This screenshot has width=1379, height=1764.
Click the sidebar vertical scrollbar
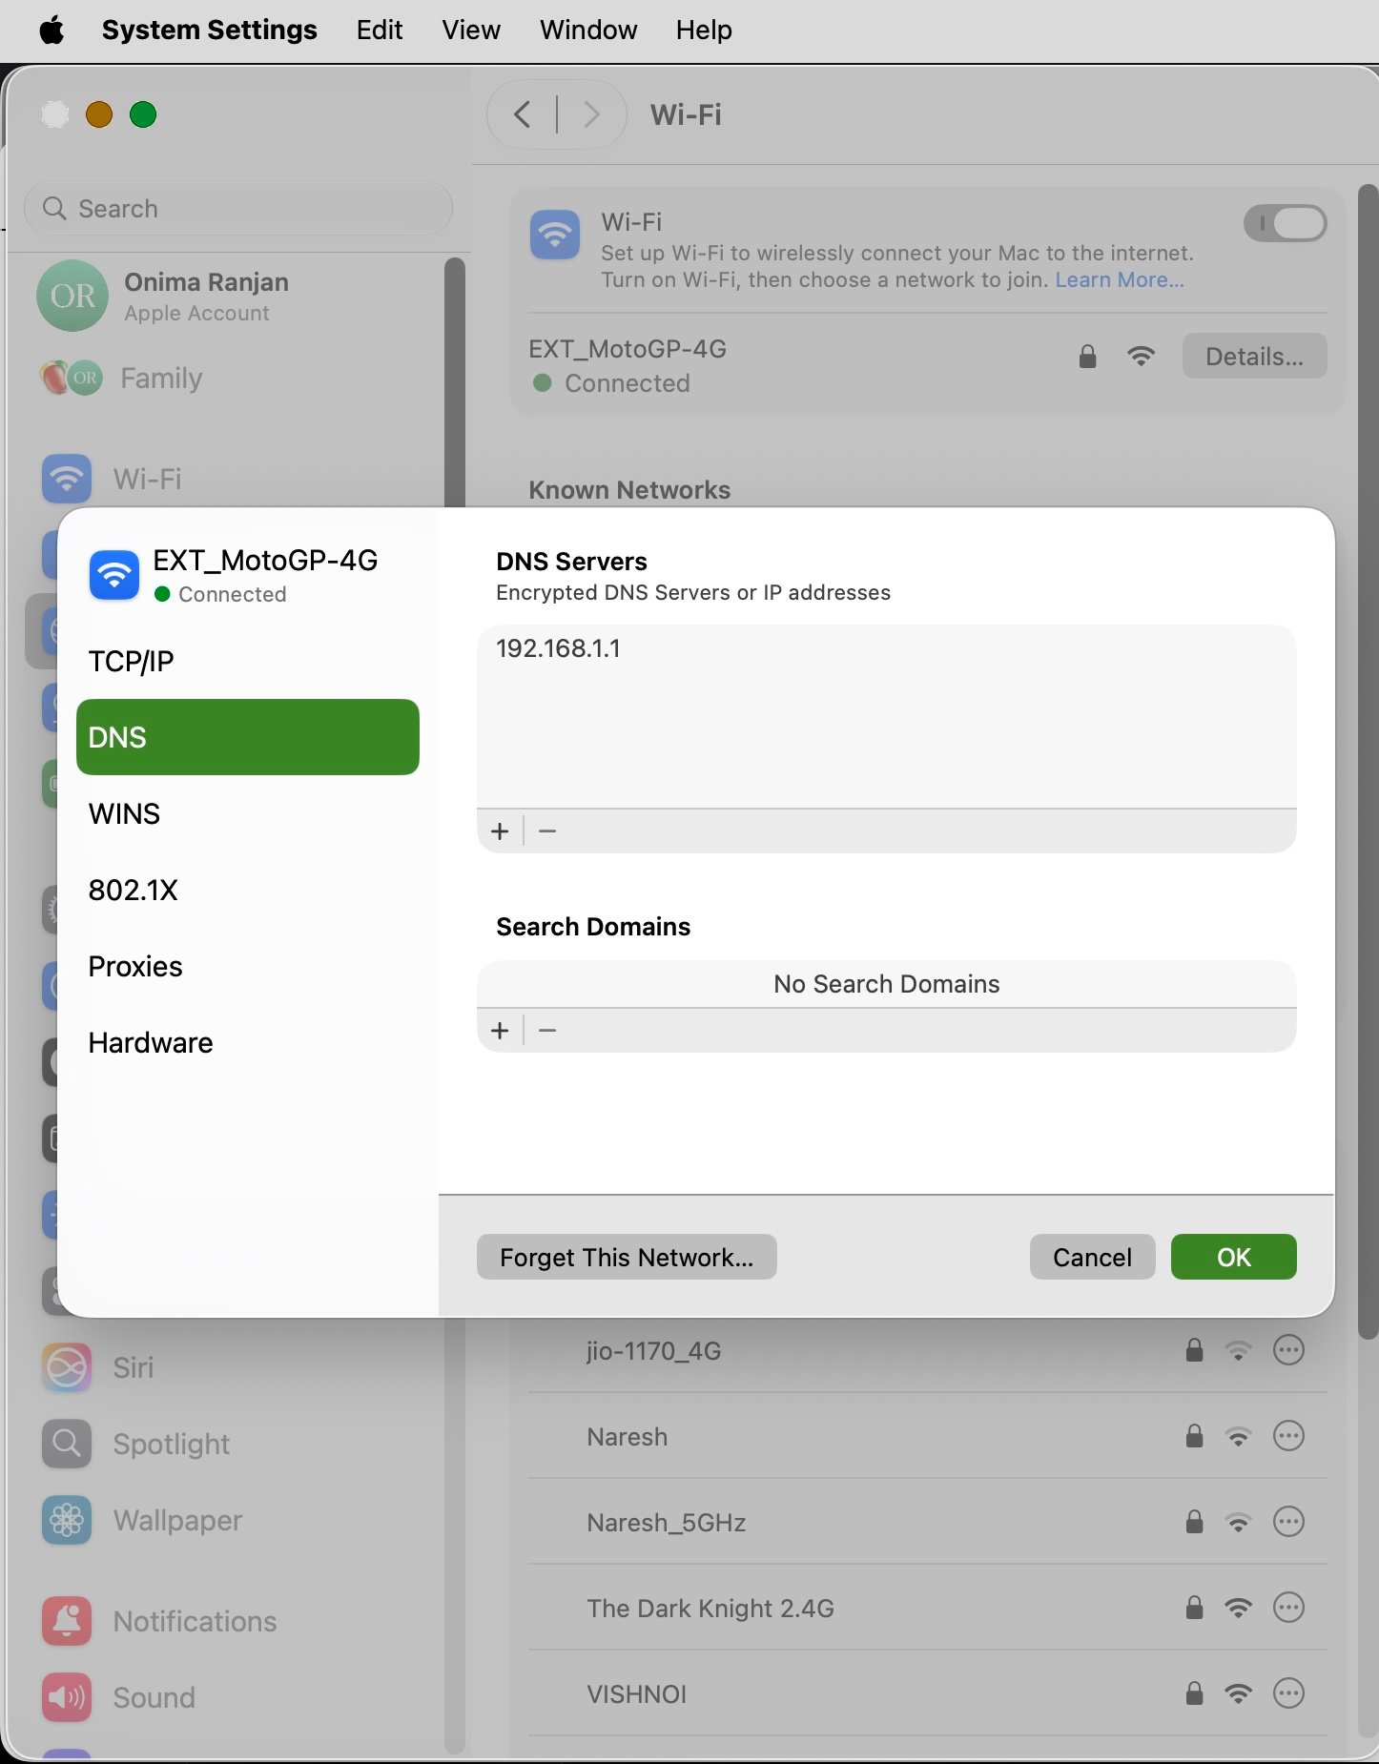pyautogui.click(x=455, y=381)
